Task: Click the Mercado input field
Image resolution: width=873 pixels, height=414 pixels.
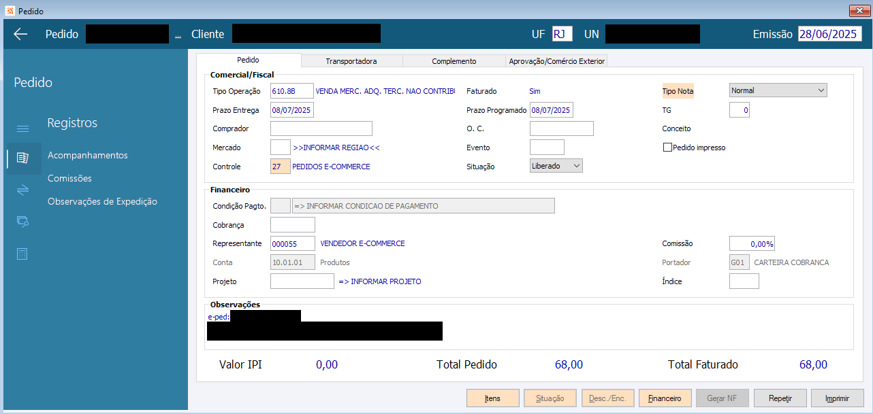Action: (281, 147)
